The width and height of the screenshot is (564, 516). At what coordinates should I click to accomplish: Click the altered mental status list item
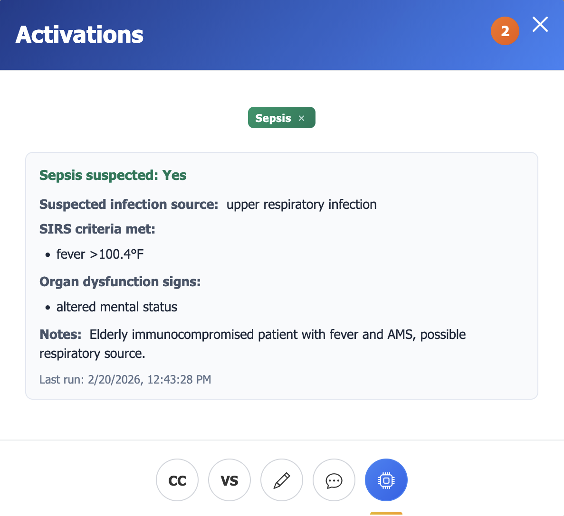pos(116,307)
